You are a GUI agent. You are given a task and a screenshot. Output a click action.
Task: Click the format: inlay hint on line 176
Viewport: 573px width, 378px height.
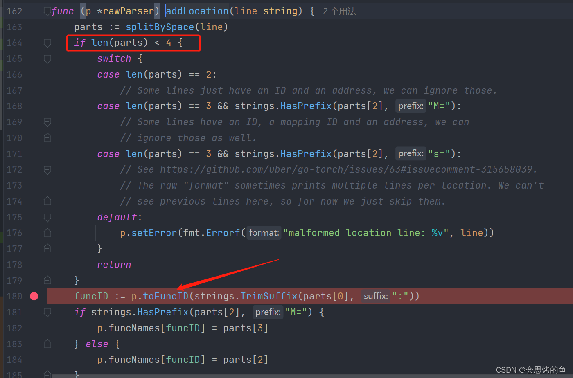pos(264,233)
